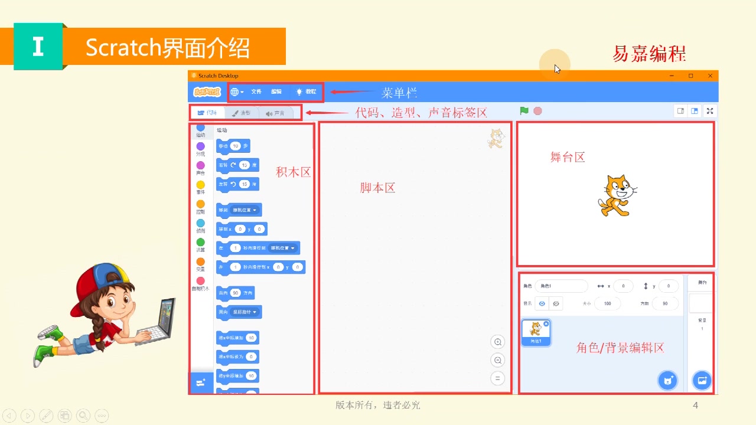Click the Scratch logo in the menu bar

tap(207, 92)
